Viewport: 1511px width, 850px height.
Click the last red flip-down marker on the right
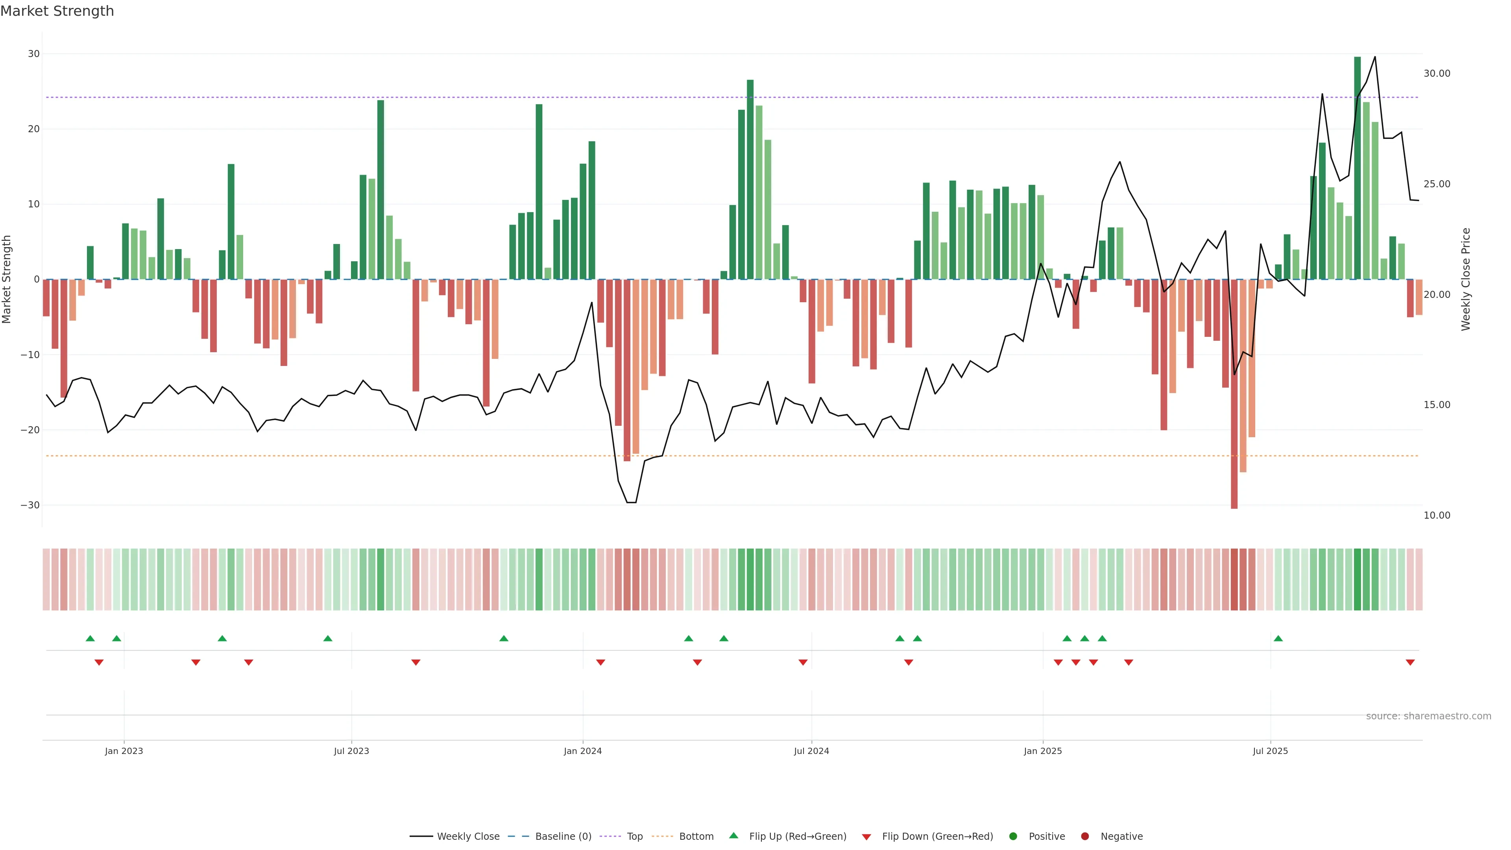[1410, 662]
